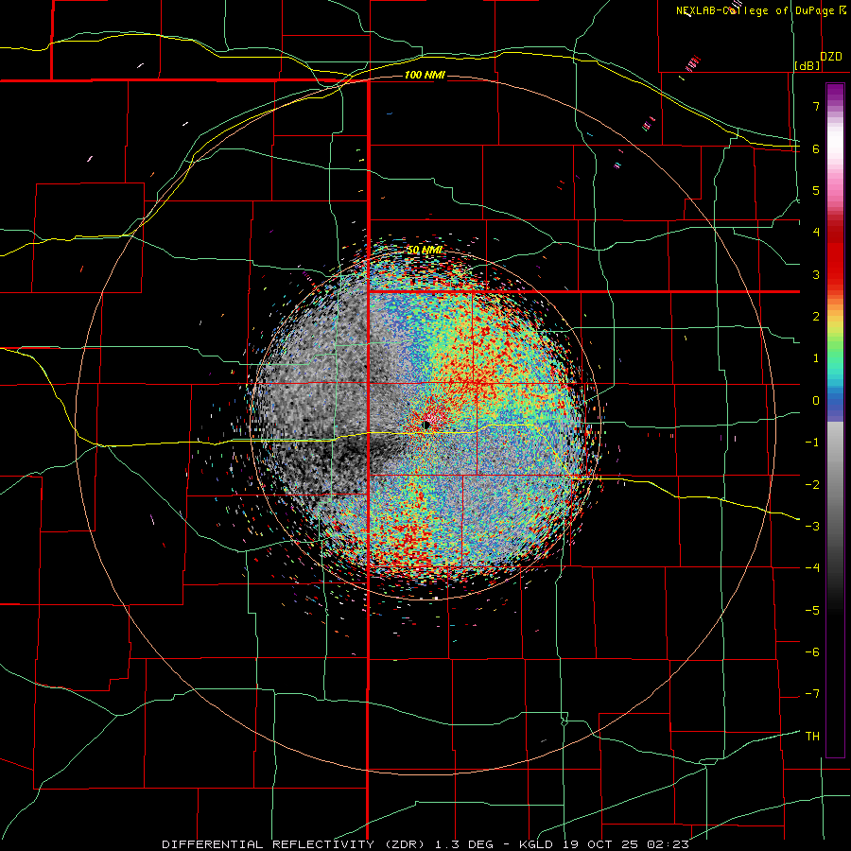Screen dimensions: 851x851
Task: Click the [dB] unit label
Action: pyautogui.click(x=808, y=66)
